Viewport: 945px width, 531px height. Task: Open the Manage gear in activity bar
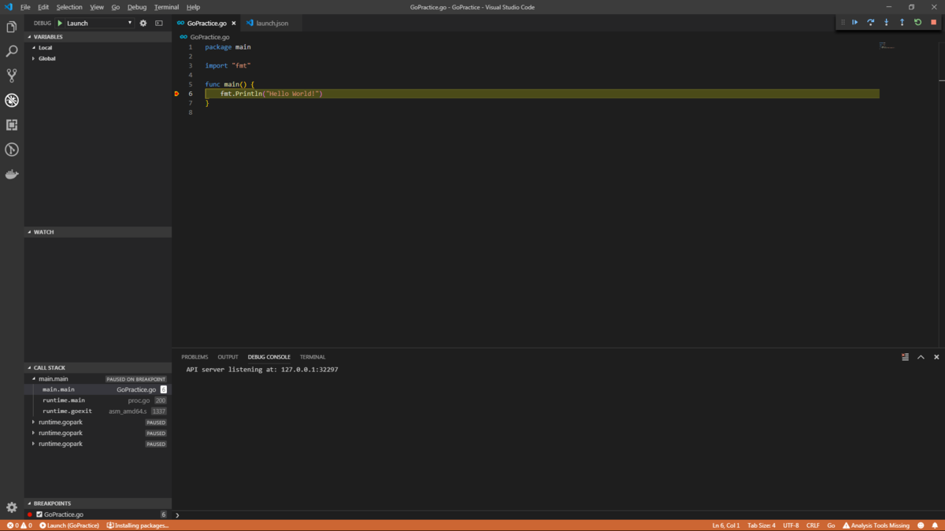12,507
